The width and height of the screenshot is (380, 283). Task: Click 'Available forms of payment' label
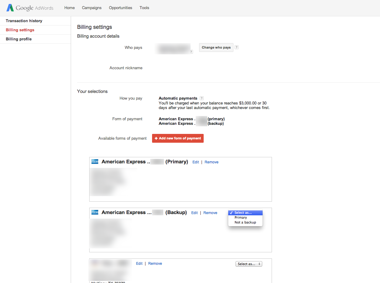[x=122, y=138]
